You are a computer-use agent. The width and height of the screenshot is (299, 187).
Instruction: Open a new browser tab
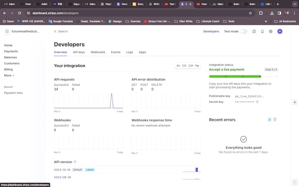click(x=278, y=4)
